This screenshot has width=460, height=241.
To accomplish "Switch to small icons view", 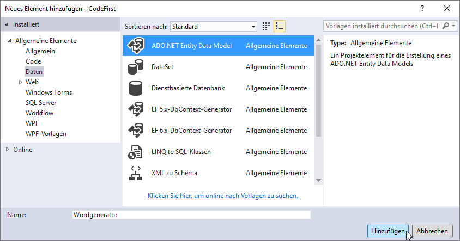I will (x=267, y=26).
